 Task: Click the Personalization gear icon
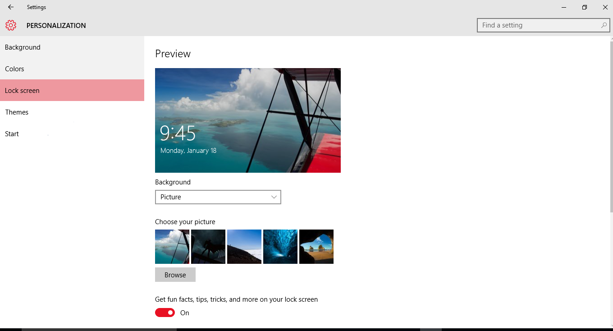[11, 26]
